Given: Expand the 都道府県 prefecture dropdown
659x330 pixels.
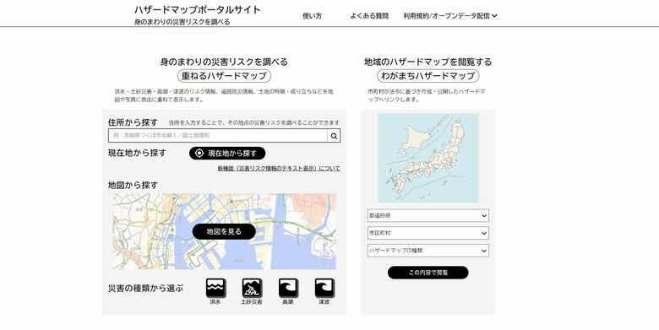Looking at the screenshot, I should tap(428, 216).
